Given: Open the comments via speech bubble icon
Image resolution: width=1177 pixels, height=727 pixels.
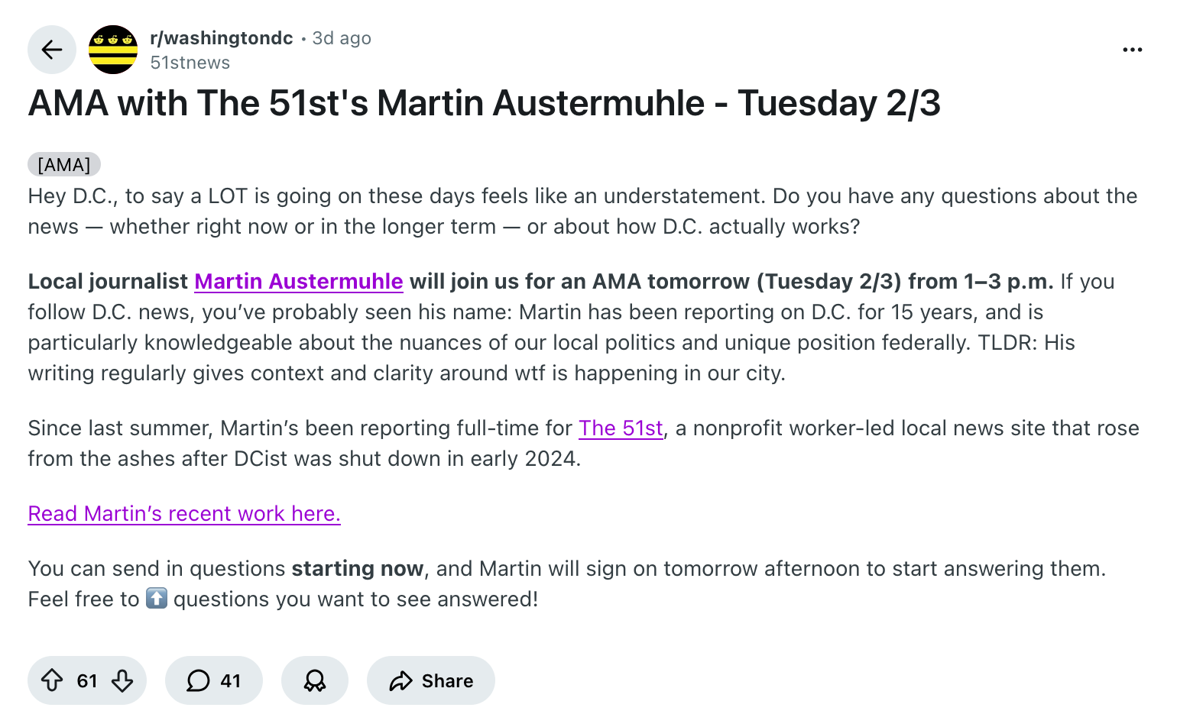Looking at the screenshot, I should pyautogui.click(x=198, y=680).
